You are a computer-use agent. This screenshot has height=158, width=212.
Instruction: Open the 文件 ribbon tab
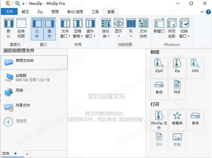point(9,12)
